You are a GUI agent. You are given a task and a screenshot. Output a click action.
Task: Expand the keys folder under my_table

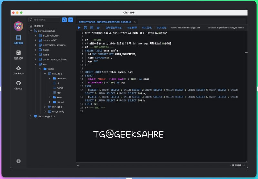coord(50,97)
